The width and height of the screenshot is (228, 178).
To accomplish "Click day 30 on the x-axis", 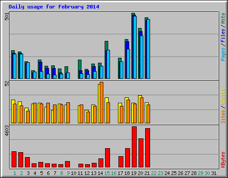I will (x=207, y=173).
